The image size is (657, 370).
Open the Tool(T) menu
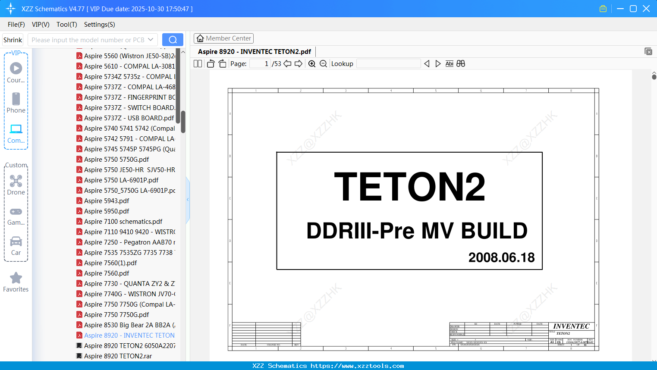pyautogui.click(x=67, y=25)
